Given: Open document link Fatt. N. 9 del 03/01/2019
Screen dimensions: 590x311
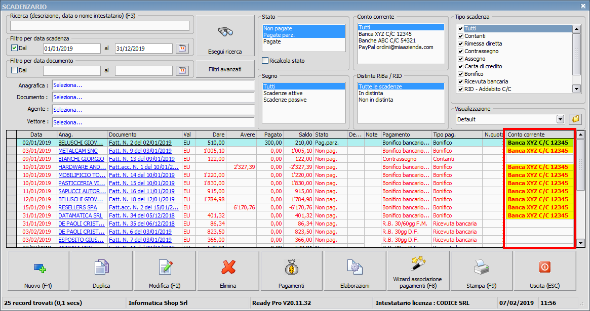Looking at the screenshot, I should tap(140, 151).
